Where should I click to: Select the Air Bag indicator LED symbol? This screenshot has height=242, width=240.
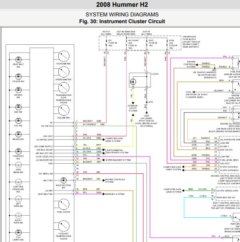coord(18,90)
